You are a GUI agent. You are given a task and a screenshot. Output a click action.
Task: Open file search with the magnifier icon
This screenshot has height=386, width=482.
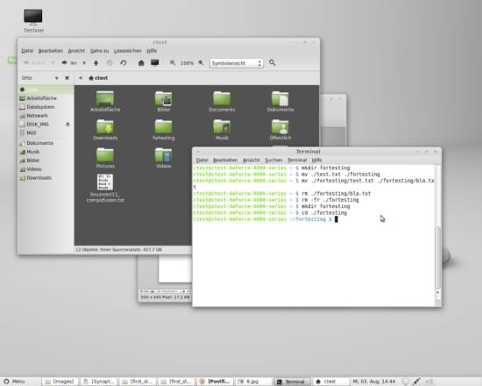pyautogui.click(x=273, y=63)
